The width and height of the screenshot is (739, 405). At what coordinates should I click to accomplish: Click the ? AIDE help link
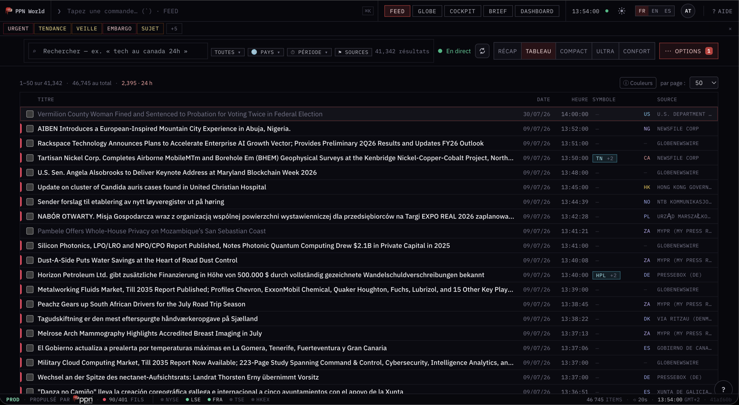[722, 11]
